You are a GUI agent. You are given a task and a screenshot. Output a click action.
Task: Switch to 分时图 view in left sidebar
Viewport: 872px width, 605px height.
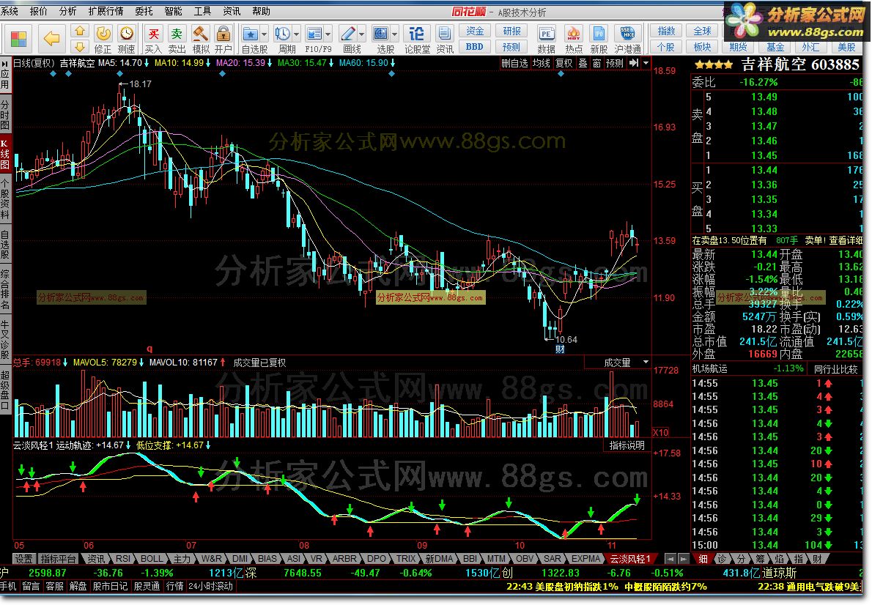click(5, 114)
